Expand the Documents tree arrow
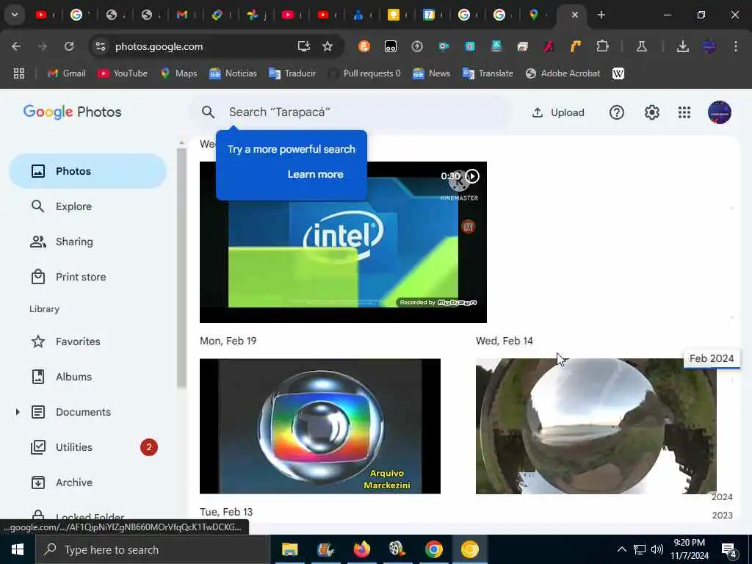Viewport: 752px width, 564px height. (18, 412)
